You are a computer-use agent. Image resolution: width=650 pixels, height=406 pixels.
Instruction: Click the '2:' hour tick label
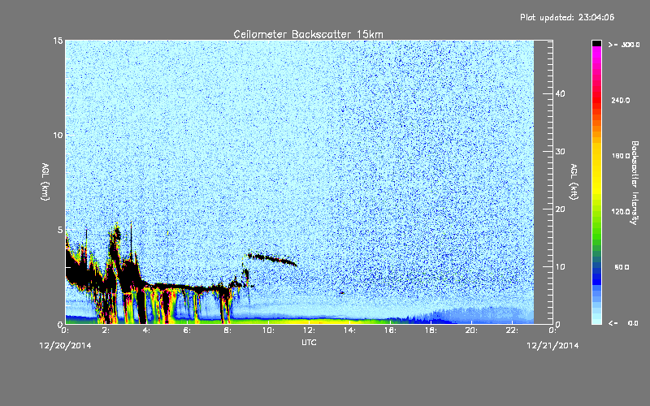[x=106, y=330]
